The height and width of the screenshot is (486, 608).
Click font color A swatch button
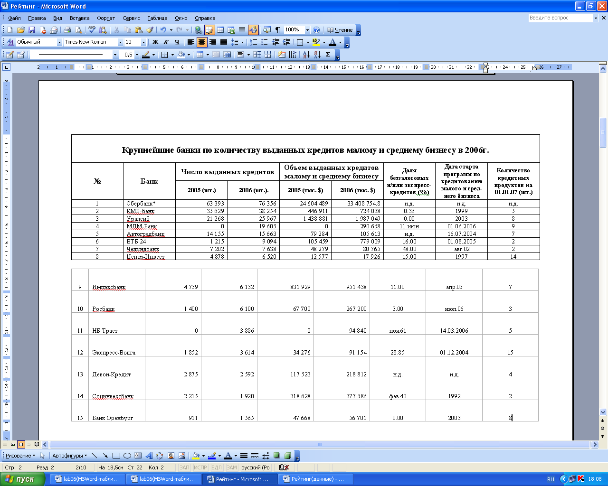332,42
